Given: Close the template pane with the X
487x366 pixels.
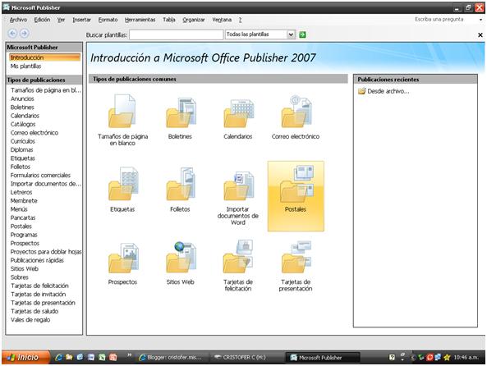Looking at the screenshot, I should click(480, 35).
